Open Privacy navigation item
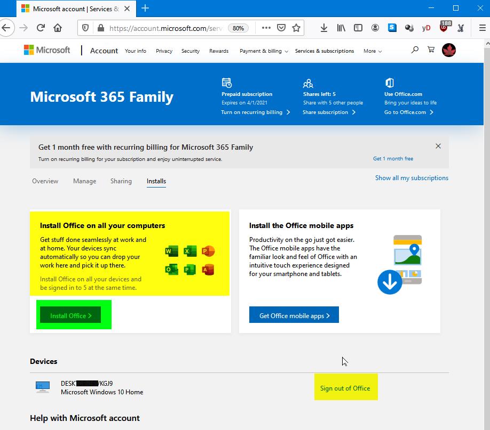Viewport: 490px width, 430px height. (164, 51)
